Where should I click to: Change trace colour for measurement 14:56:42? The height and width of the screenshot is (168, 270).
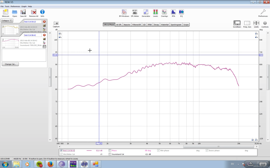click(x=44, y=43)
